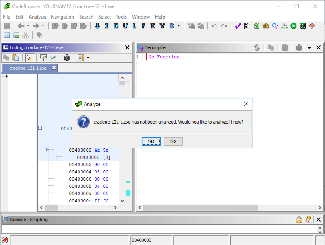Click Listing vertical scrollbar down arrow
The height and width of the screenshot is (245, 325).
point(122,201)
